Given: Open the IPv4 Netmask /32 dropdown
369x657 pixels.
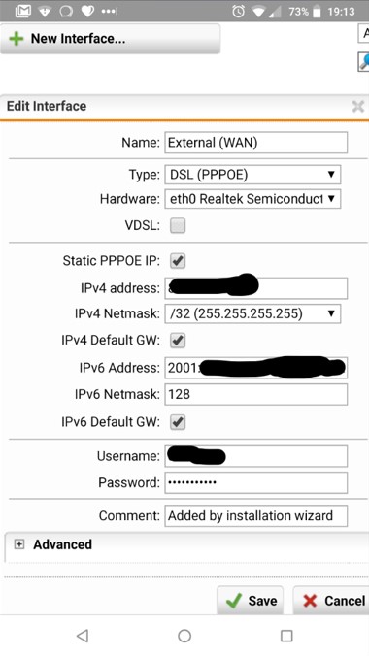Looking at the screenshot, I should tap(252, 313).
